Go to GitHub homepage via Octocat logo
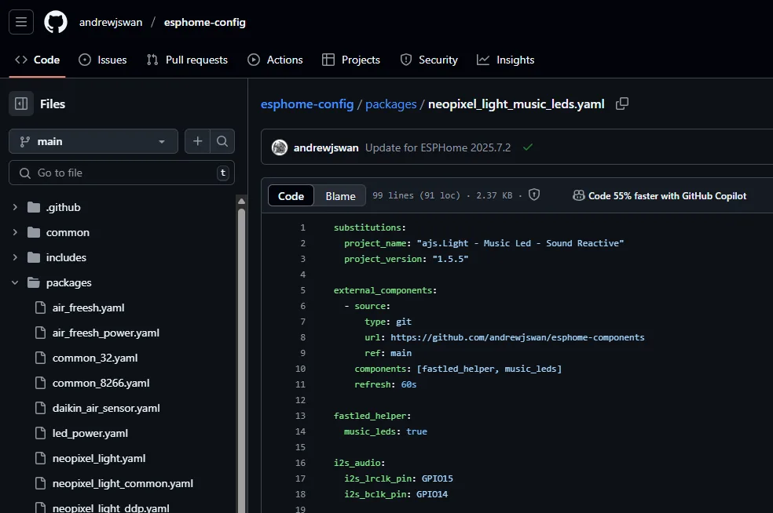 [56, 22]
